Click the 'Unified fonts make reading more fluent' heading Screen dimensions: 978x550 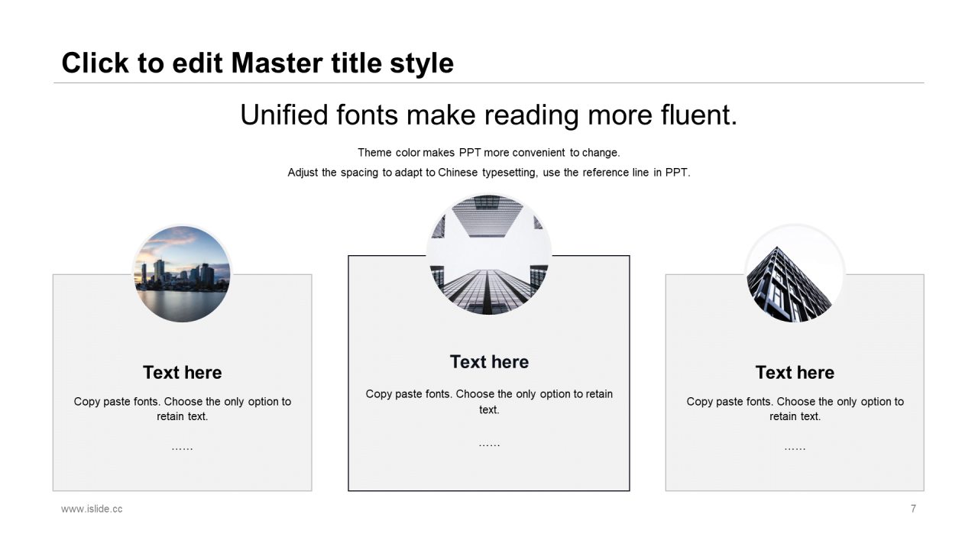coord(489,115)
